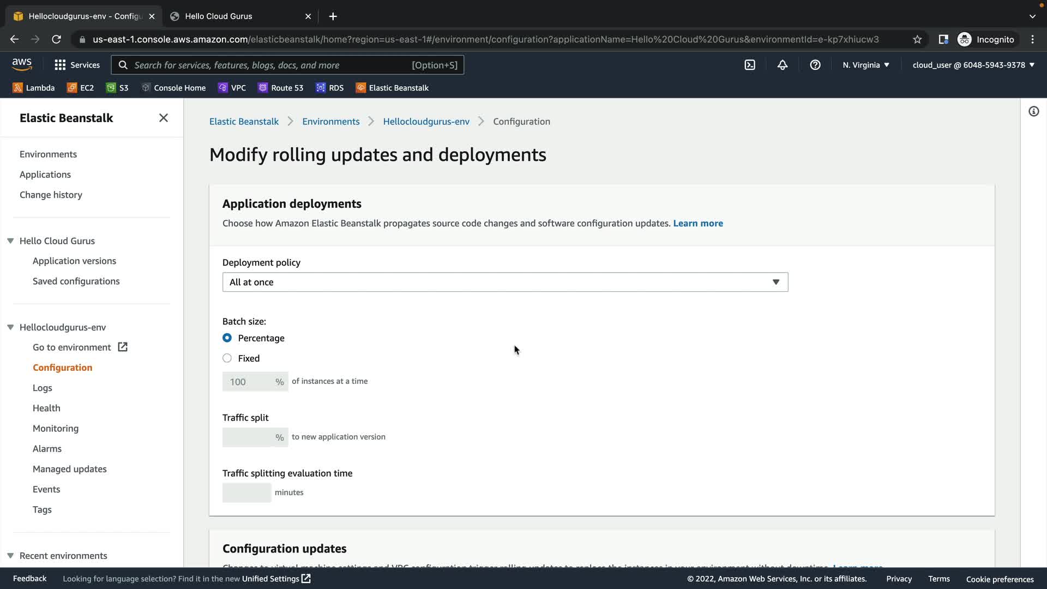This screenshot has width=1047, height=589.
Task: Open the Services grid menu
Action: tap(77, 65)
